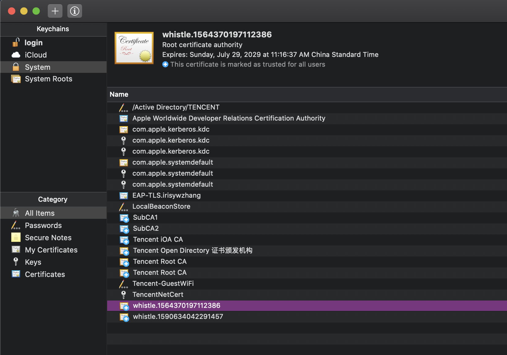This screenshot has height=355, width=507.
Task: Click the large Root Certificate thumbnail
Action: coord(134,48)
